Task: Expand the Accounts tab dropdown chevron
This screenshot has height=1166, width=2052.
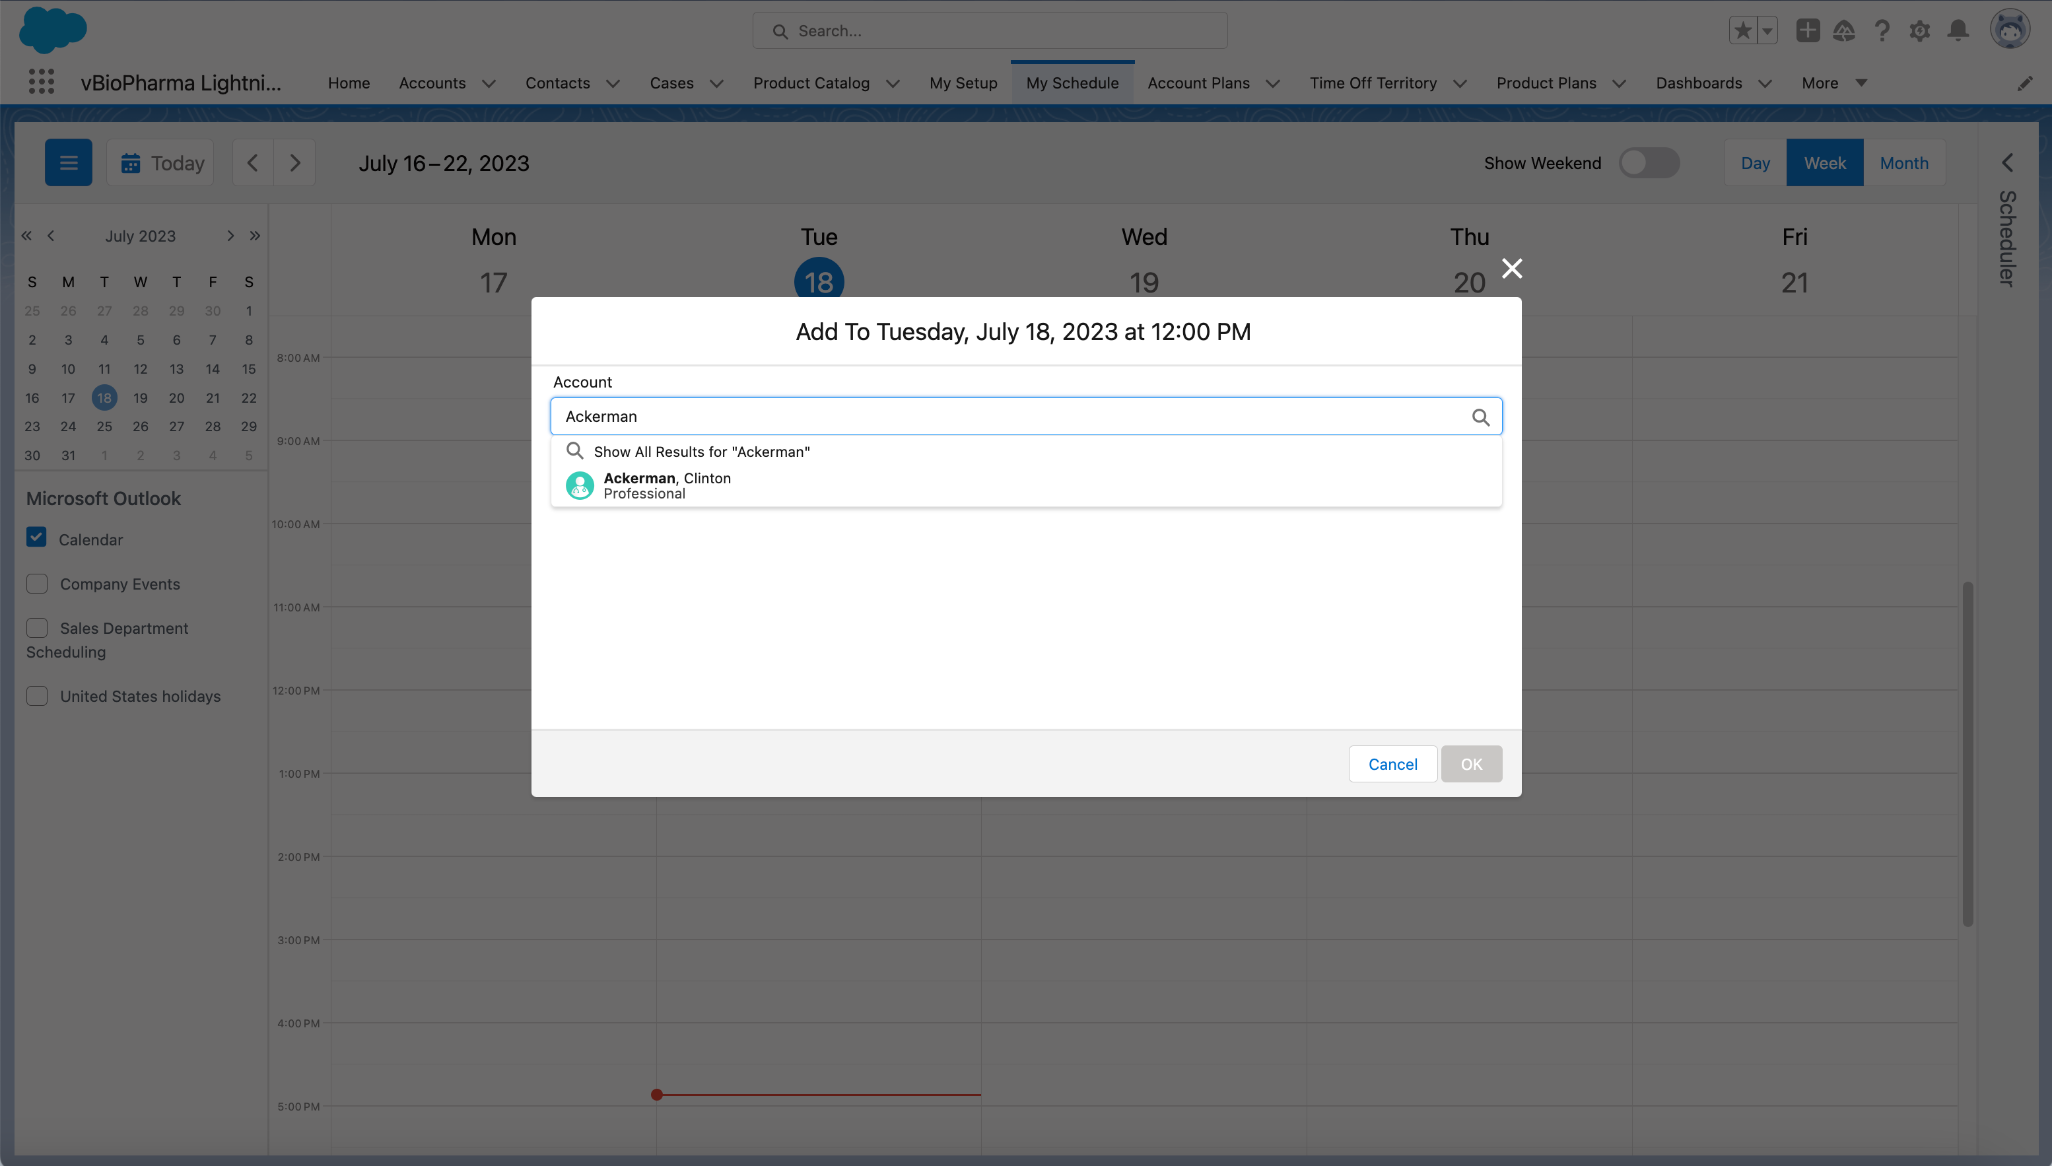Action: point(489,83)
